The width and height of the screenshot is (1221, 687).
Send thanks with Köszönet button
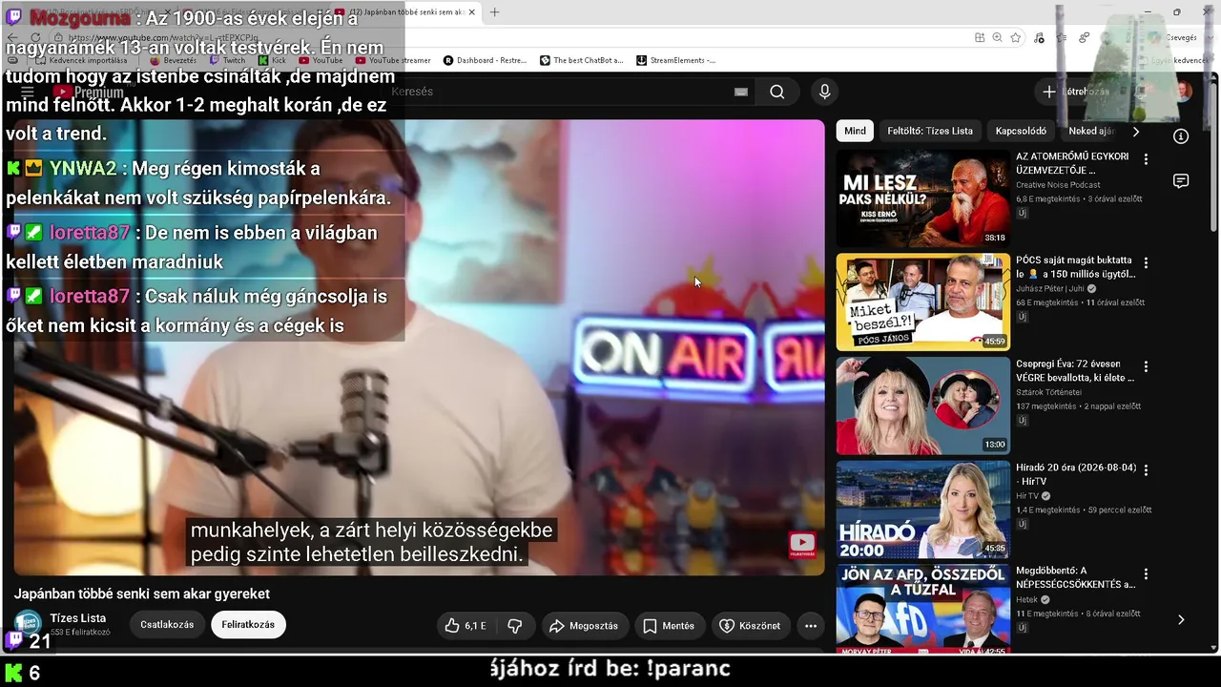tap(750, 626)
